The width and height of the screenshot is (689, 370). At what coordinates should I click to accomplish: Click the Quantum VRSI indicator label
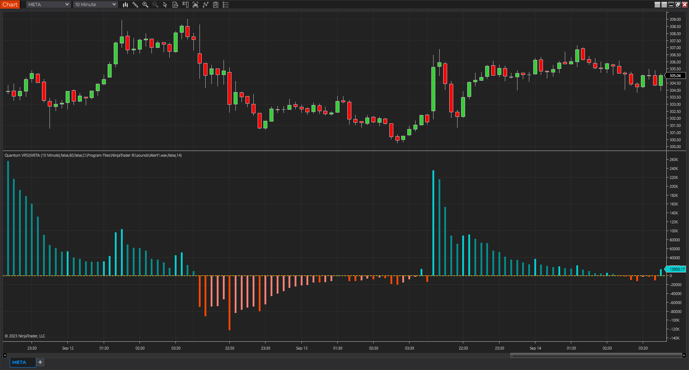(93, 155)
